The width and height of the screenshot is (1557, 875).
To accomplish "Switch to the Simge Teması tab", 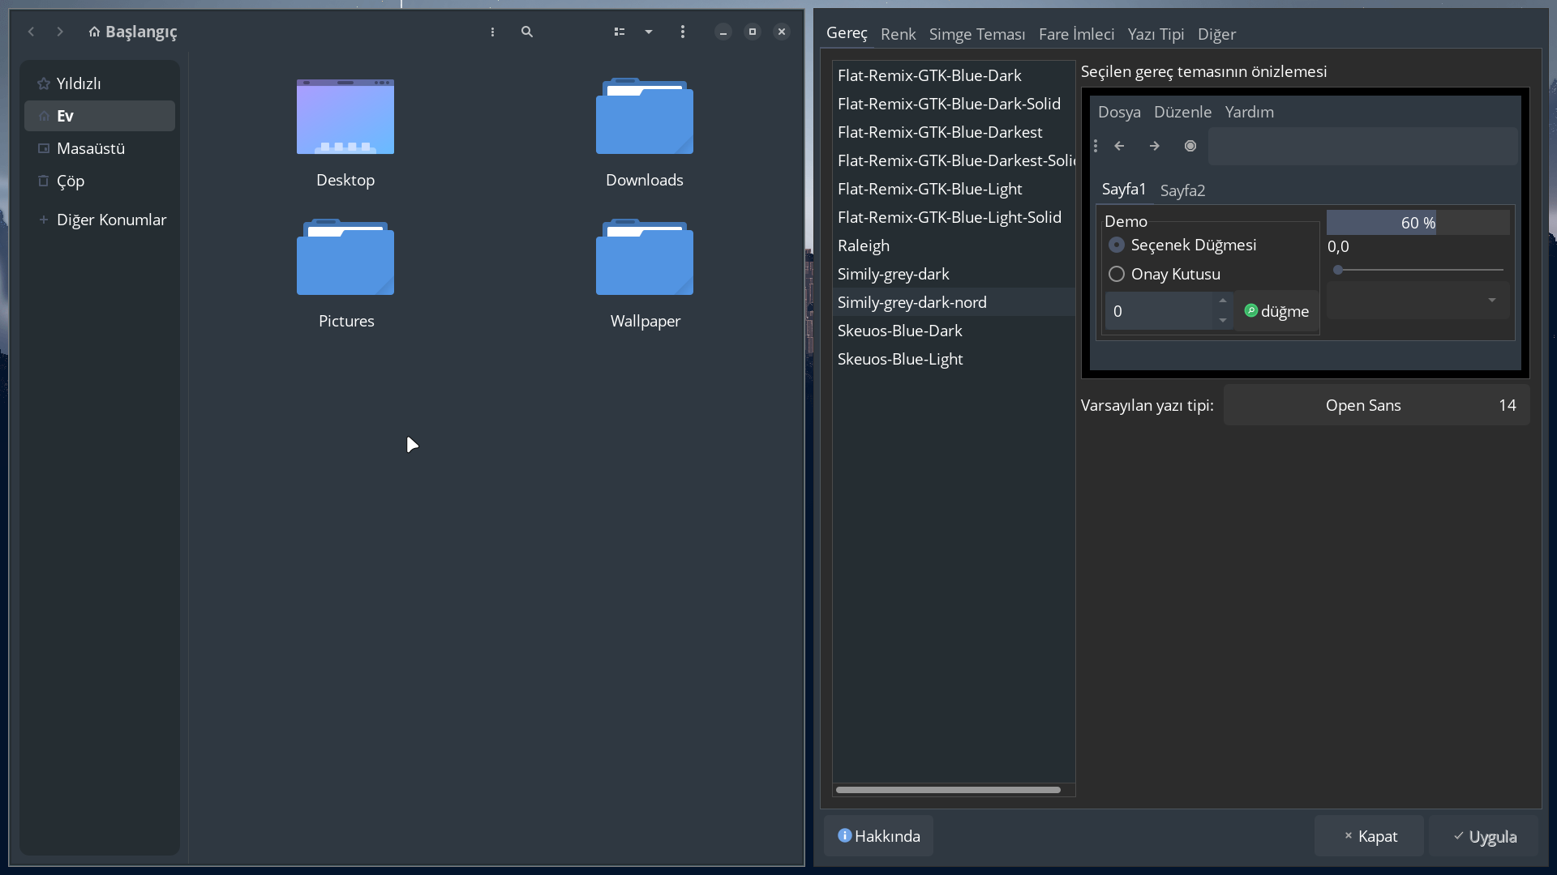I will 976,34.
